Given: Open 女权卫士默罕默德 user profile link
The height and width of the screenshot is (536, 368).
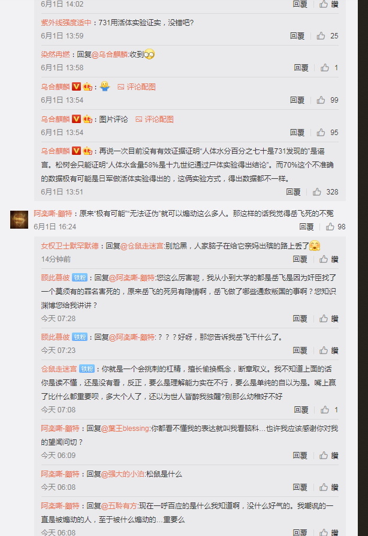Looking at the screenshot, I should coord(70,245).
